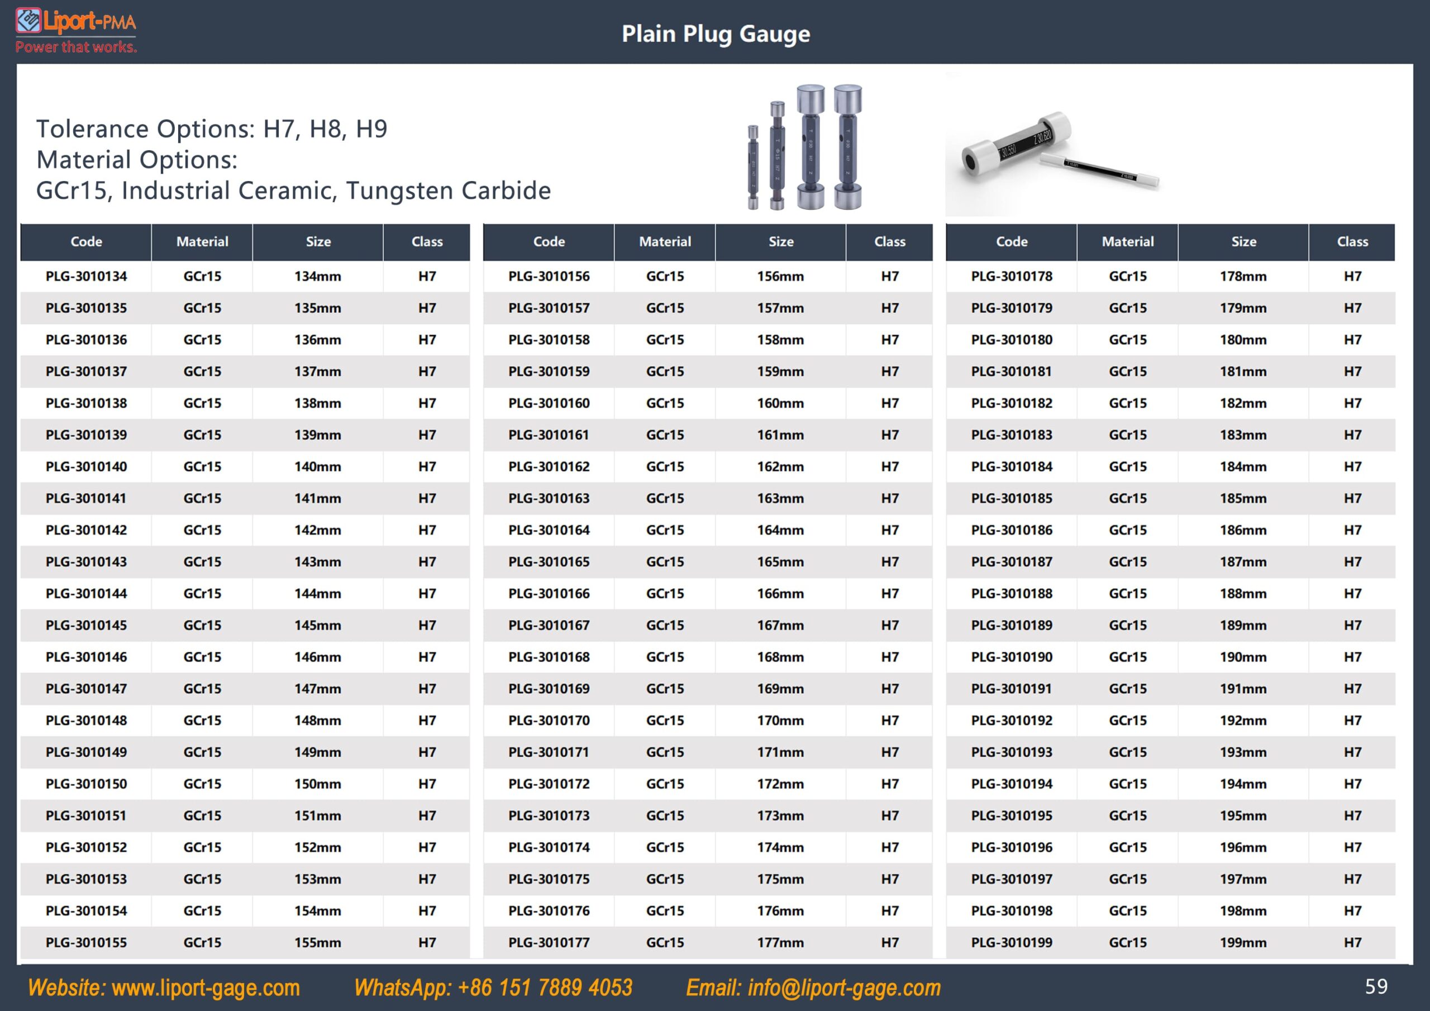This screenshot has width=1430, height=1011.
Task: Click the Material header above PLG-3010178's GCr15
Action: tap(1127, 242)
